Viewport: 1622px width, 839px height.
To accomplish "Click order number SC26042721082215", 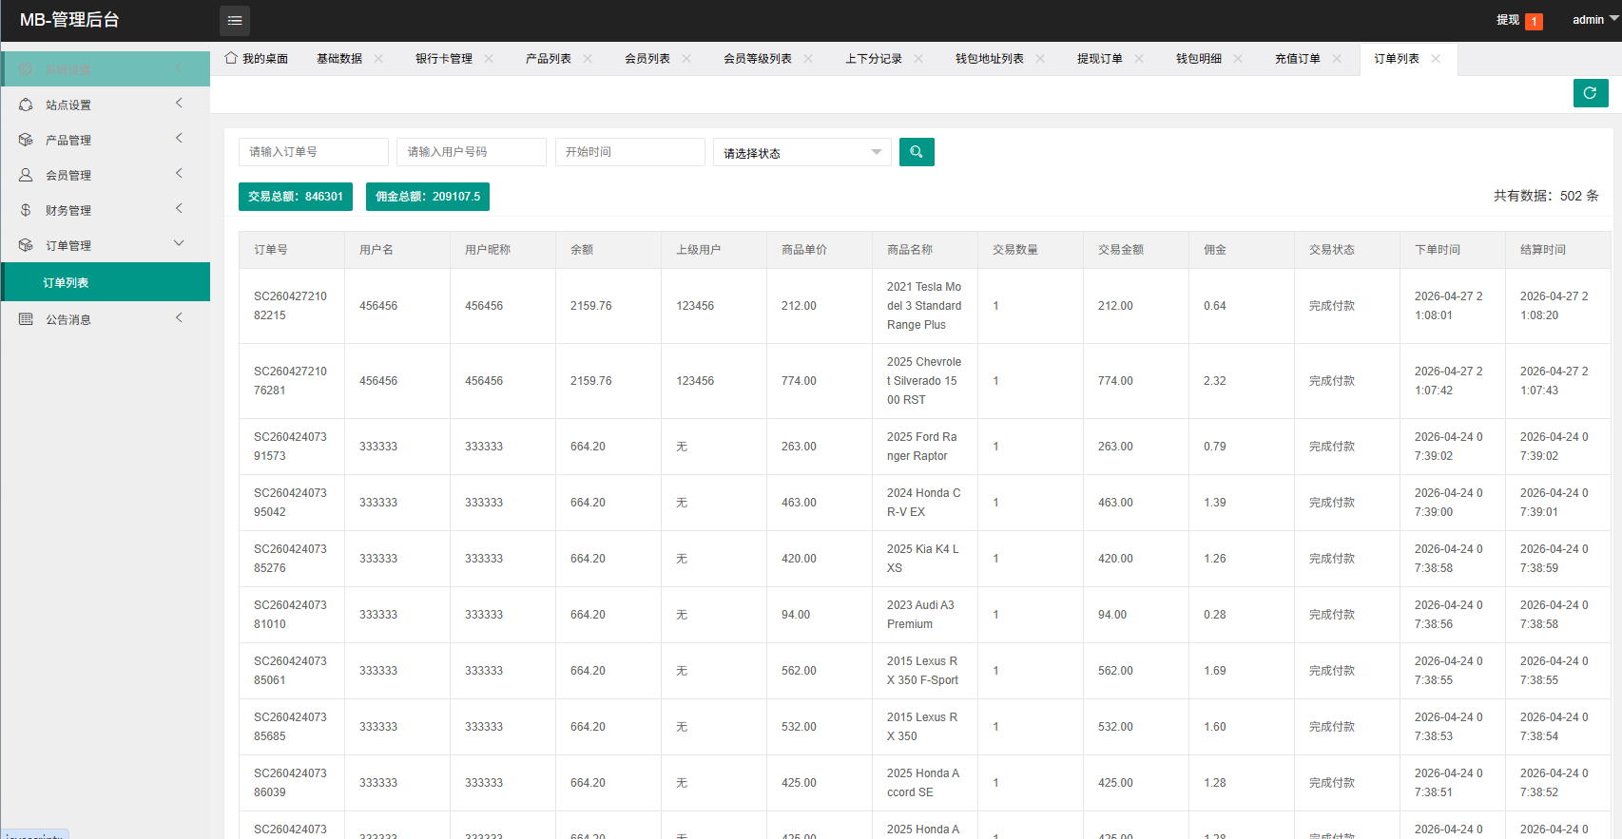I will (290, 306).
